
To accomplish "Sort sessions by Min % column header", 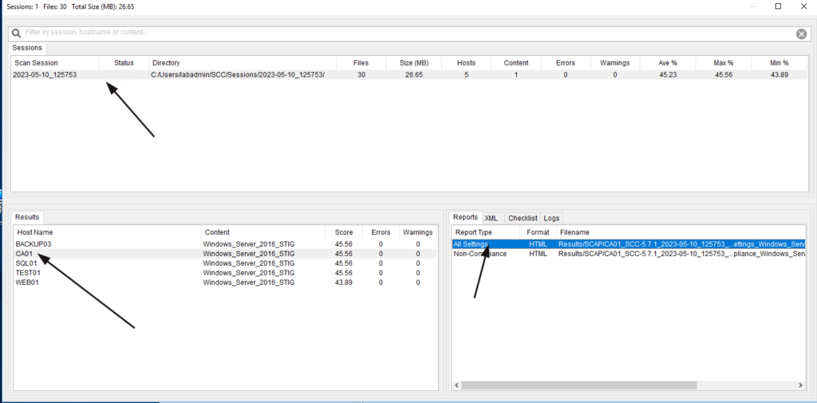I will coord(779,62).
